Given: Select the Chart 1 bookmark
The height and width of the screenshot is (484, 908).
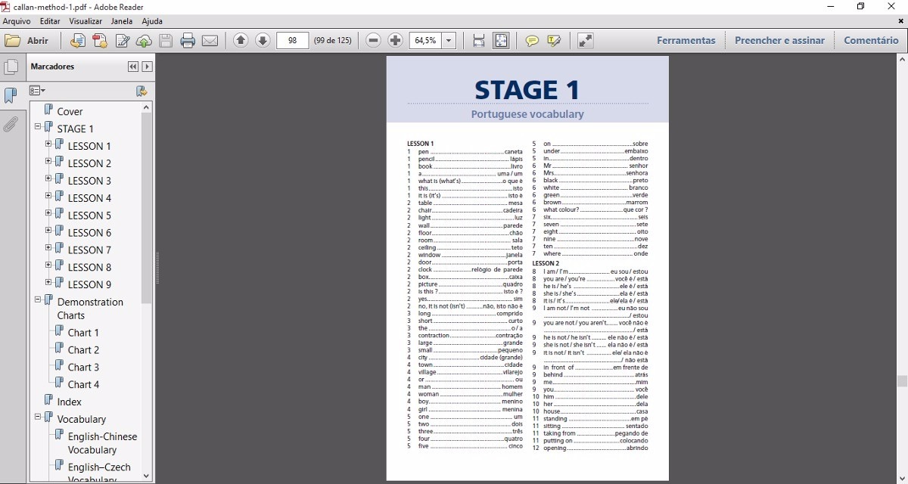Looking at the screenshot, I should [83, 333].
